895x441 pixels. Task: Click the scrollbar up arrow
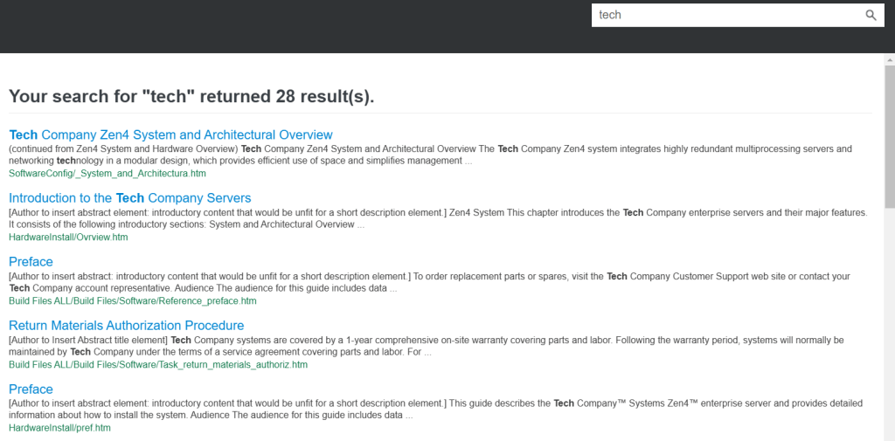pos(889,59)
